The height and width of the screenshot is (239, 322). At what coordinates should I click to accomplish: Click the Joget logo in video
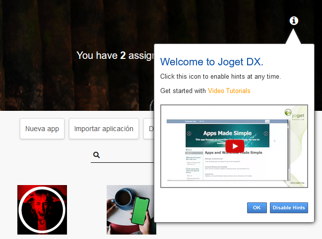coord(294,114)
